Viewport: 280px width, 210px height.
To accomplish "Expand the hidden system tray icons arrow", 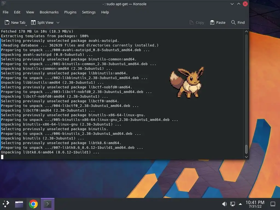I will click(240, 204).
